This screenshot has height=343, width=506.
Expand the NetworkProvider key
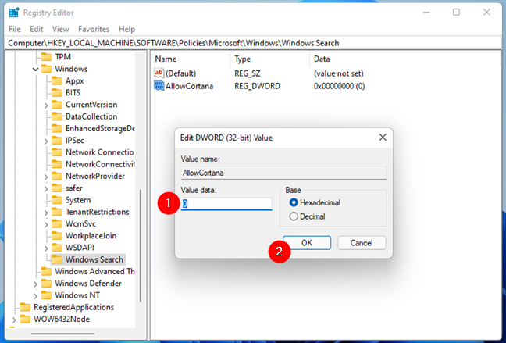coord(46,177)
